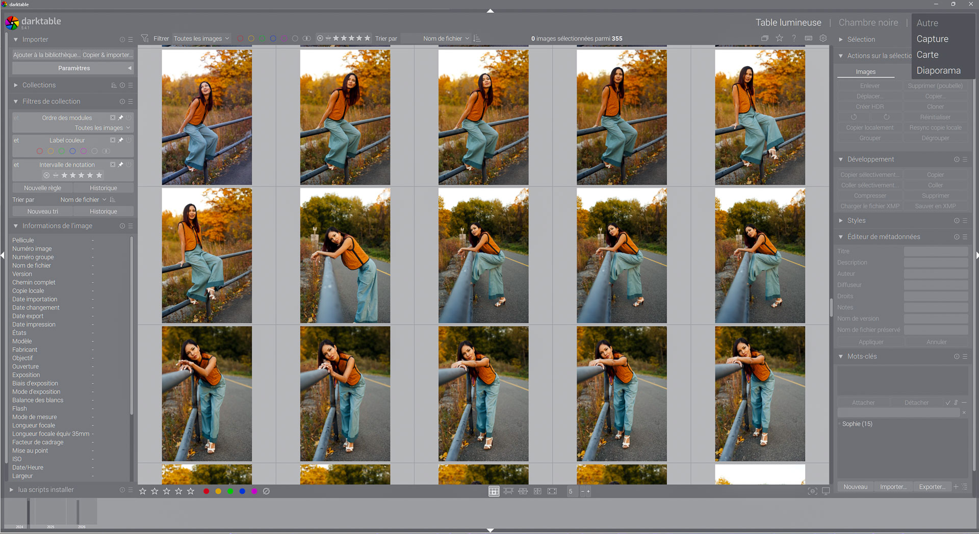
Task: Apply five-star rating from bottom toolbar
Action: pos(191,491)
